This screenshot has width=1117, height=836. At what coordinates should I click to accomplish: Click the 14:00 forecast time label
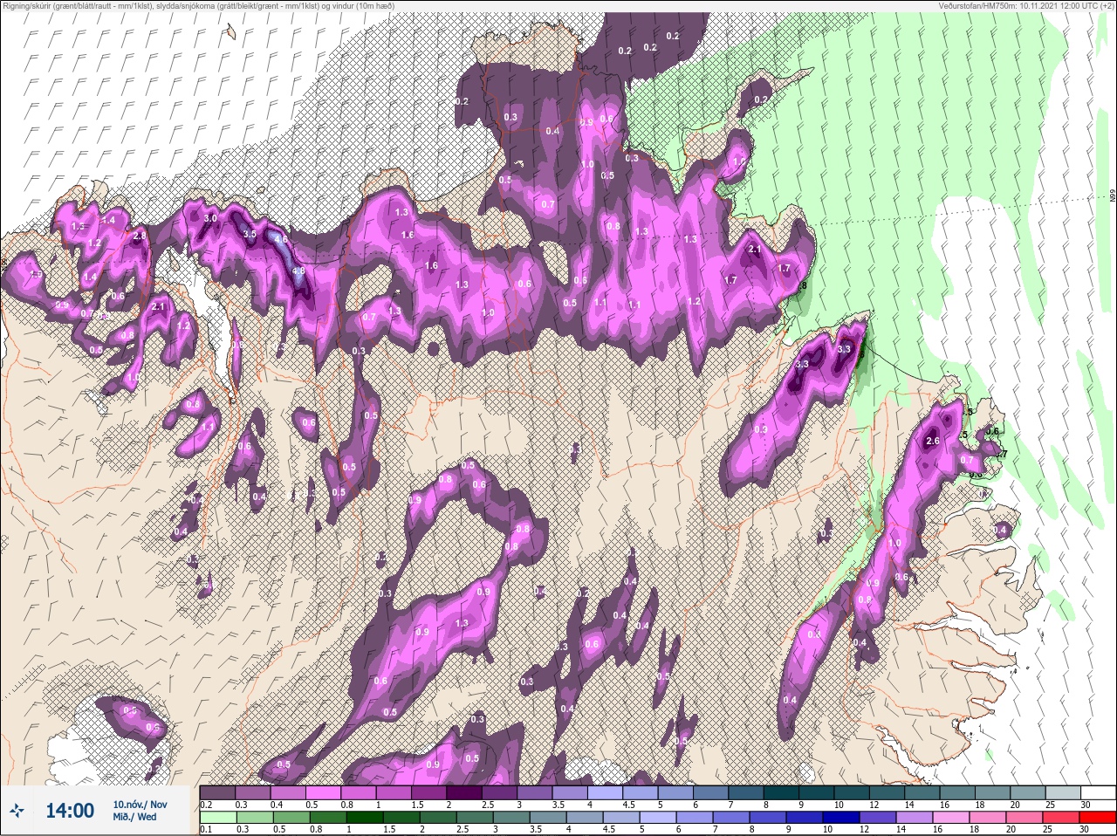(x=70, y=811)
